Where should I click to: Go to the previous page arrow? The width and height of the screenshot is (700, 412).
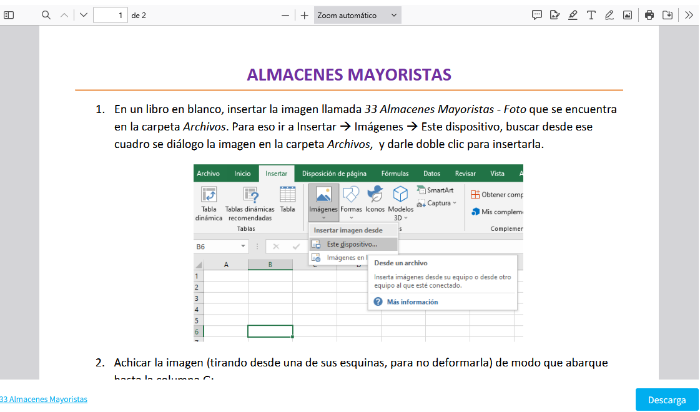pyautogui.click(x=64, y=15)
